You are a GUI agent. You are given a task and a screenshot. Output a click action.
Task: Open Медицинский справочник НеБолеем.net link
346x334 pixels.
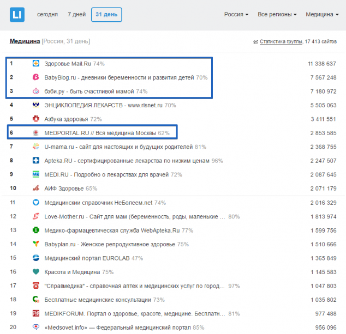tap(98, 203)
